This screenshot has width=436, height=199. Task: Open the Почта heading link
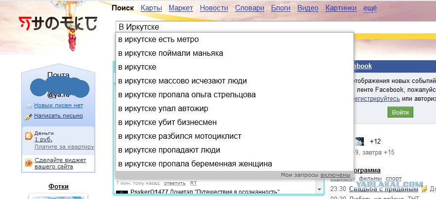pos(58,75)
